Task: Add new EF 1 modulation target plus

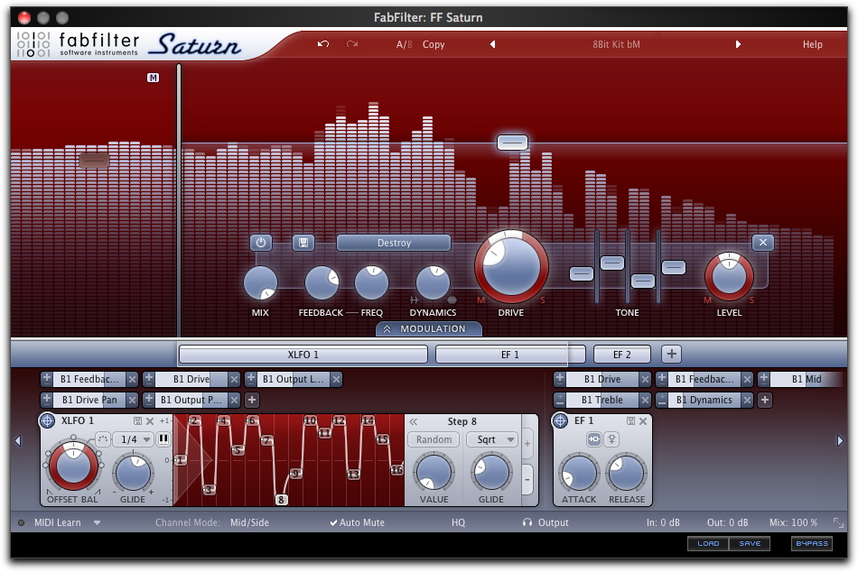Action: coord(764,400)
